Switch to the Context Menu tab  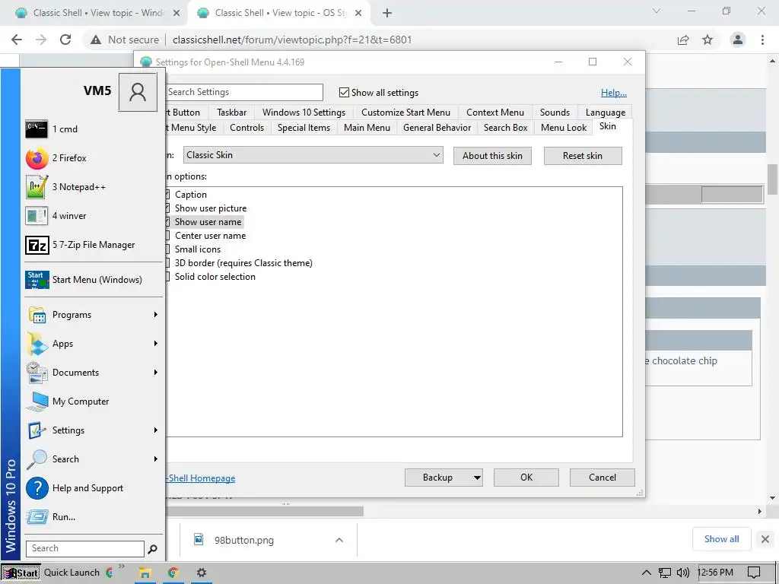point(494,113)
